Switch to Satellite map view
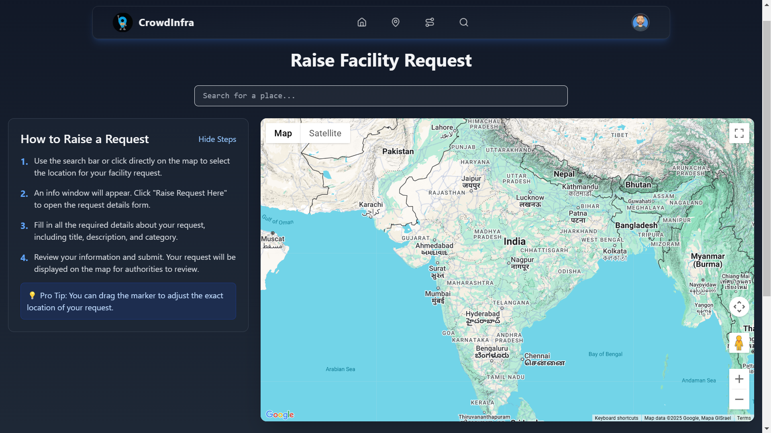Screen dimensions: 771x433 325,134
